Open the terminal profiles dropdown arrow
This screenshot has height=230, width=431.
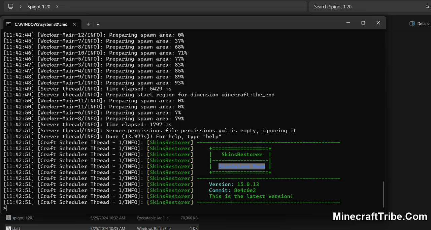(x=98, y=24)
